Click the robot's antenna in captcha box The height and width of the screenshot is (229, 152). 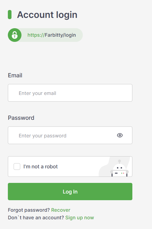(119, 162)
